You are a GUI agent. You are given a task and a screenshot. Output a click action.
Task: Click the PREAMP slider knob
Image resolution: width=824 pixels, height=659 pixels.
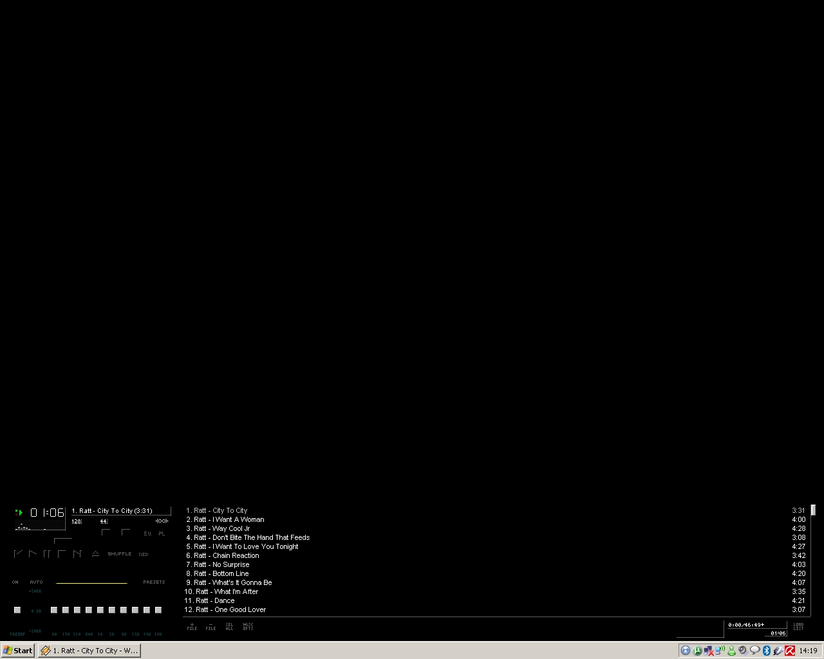(x=17, y=610)
